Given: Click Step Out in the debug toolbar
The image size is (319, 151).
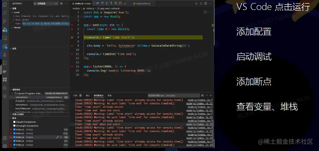Looking at the screenshot, I should pyautogui.click(x=111, y=3).
